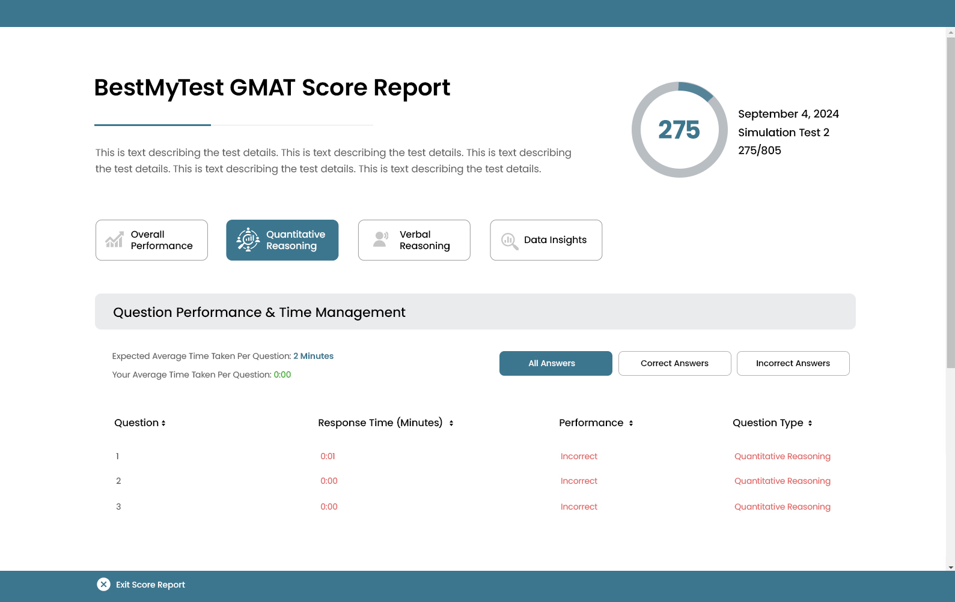Click the Overall Performance chart icon
Image resolution: width=955 pixels, height=602 pixels.
[x=114, y=240]
